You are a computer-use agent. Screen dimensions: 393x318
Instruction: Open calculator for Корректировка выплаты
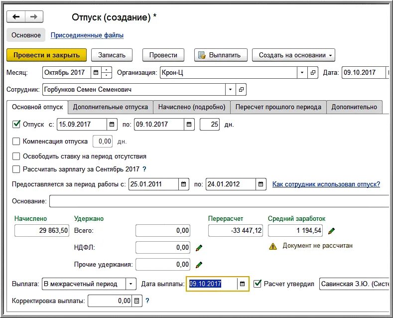click(x=136, y=301)
